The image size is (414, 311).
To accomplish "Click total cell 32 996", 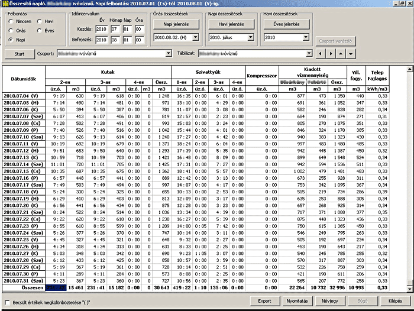I will (337, 288).
